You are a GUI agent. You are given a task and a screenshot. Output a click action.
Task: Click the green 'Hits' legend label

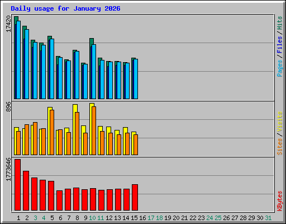[x=279, y=23]
